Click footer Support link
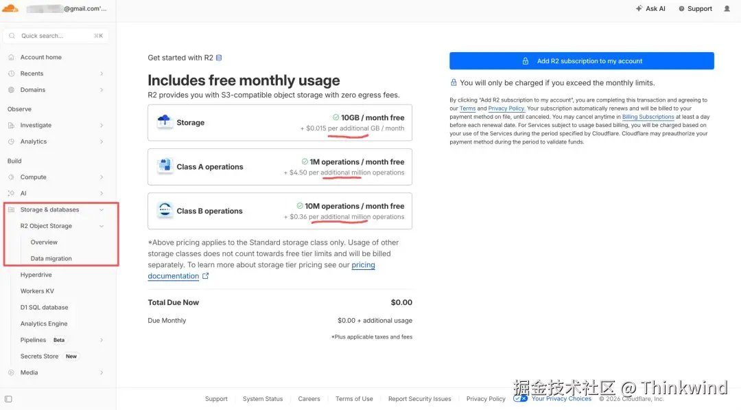This screenshot has height=410, width=741. point(216,398)
